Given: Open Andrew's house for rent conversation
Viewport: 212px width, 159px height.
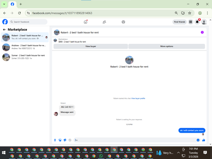Looking at the screenshot, I should pyautogui.click(x=25, y=47).
